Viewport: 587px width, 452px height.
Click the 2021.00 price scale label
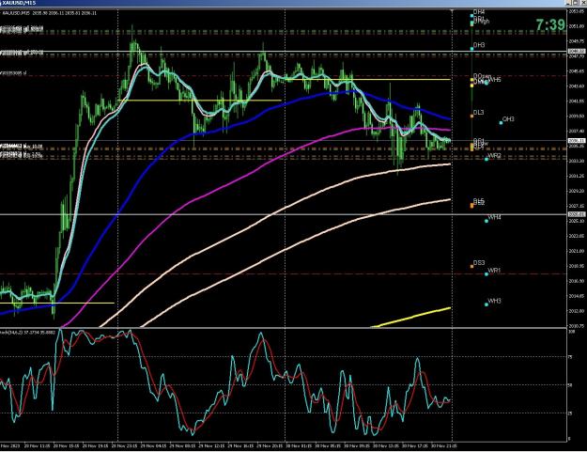click(x=577, y=251)
